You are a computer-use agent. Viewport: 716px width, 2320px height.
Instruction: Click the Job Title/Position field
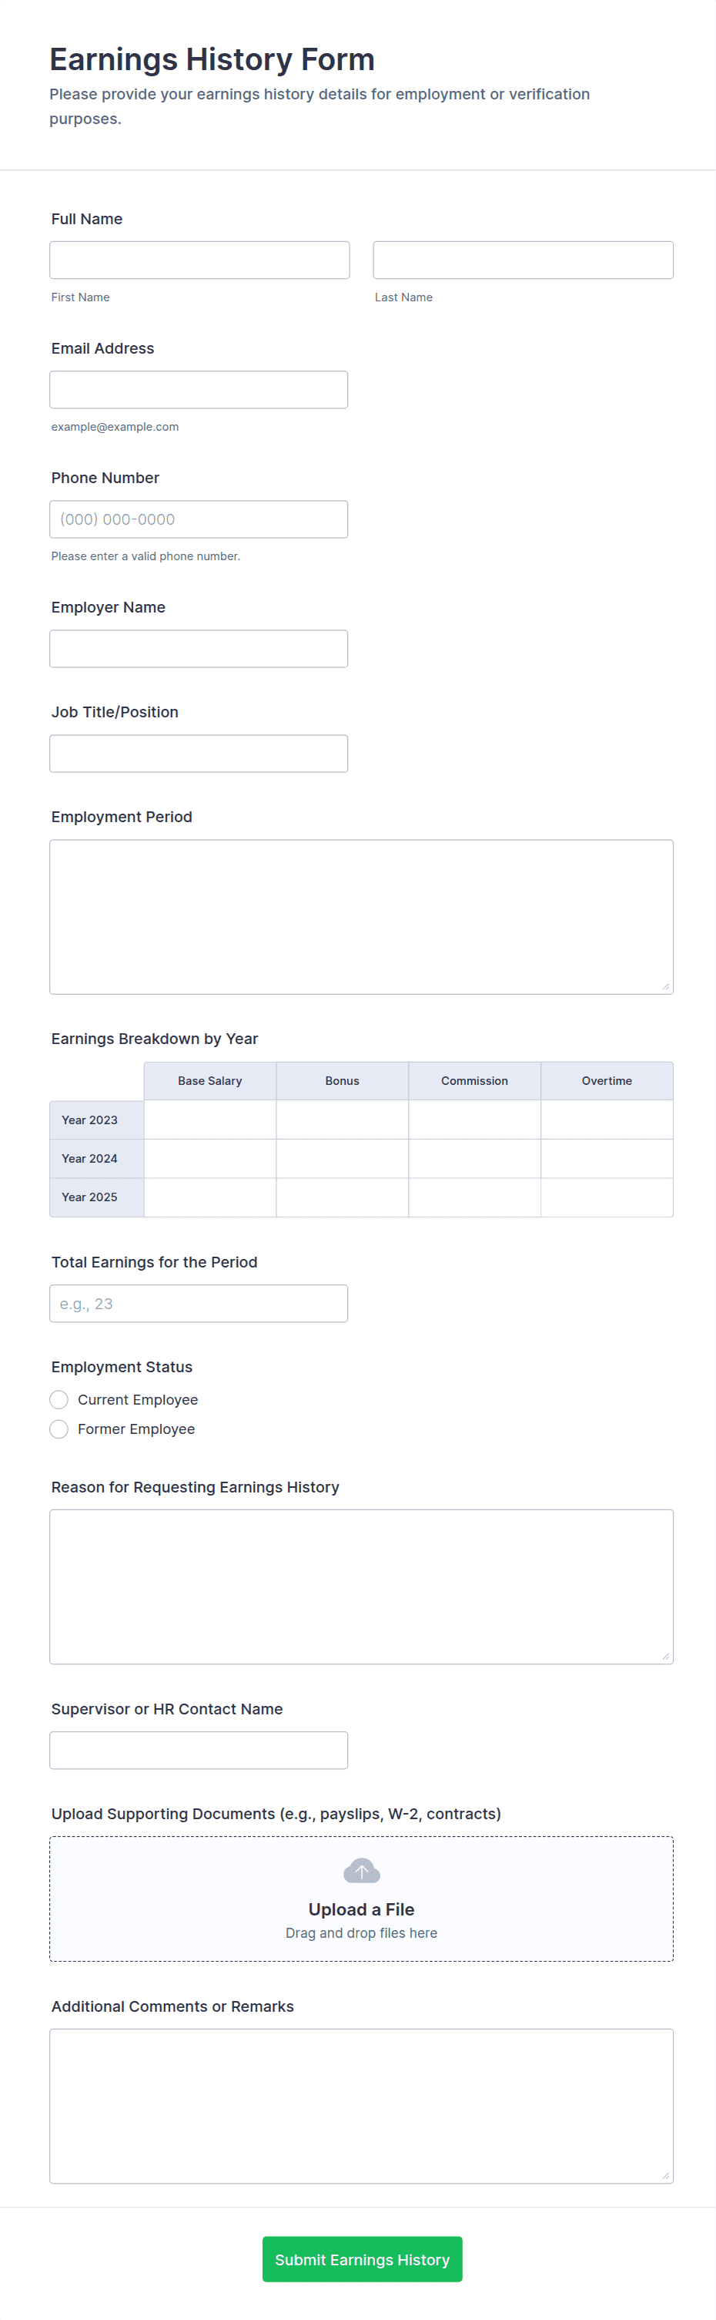(x=199, y=753)
